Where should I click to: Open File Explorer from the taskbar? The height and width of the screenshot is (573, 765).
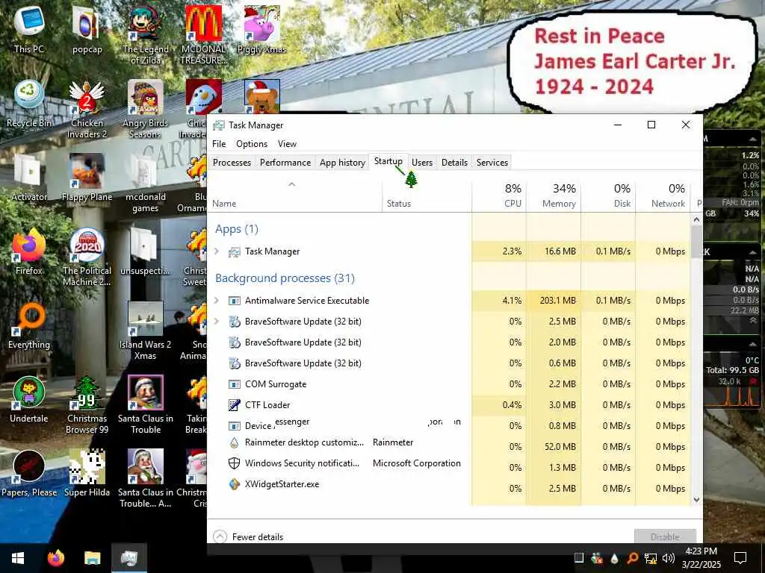pos(92,558)
